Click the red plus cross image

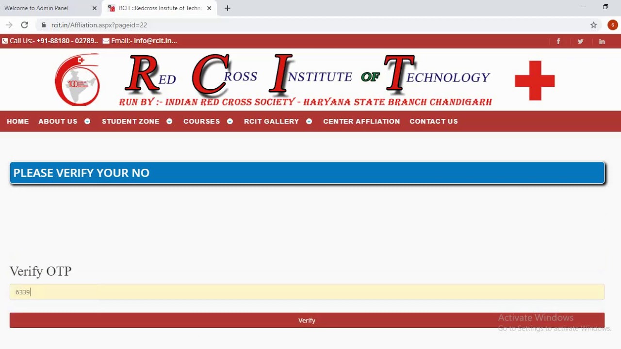pyautogui.click(x=535, y=80)
